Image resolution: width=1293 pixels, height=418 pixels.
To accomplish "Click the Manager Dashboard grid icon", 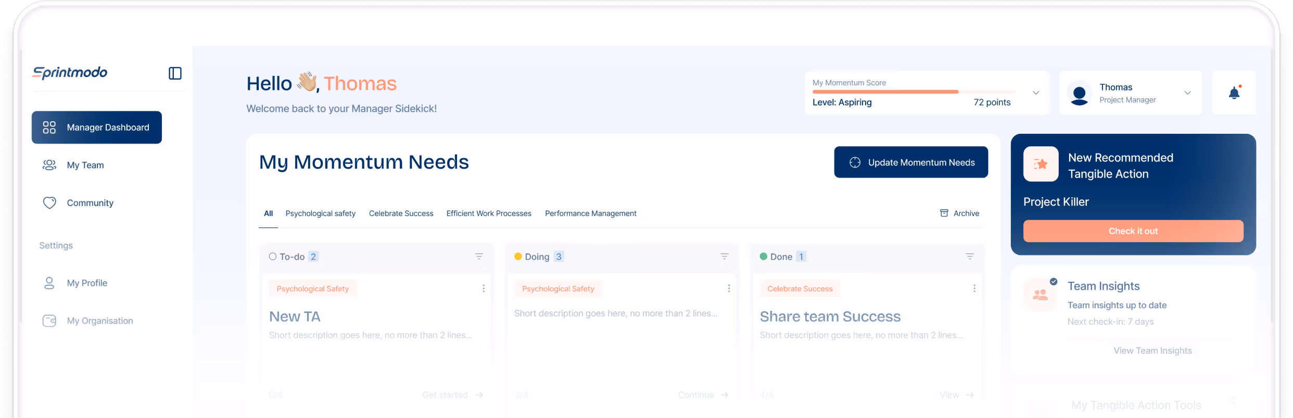I will [x=49, y=128].
